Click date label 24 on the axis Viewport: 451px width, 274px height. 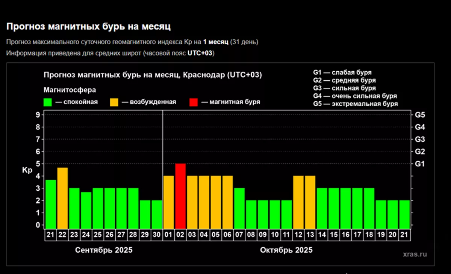86,235
